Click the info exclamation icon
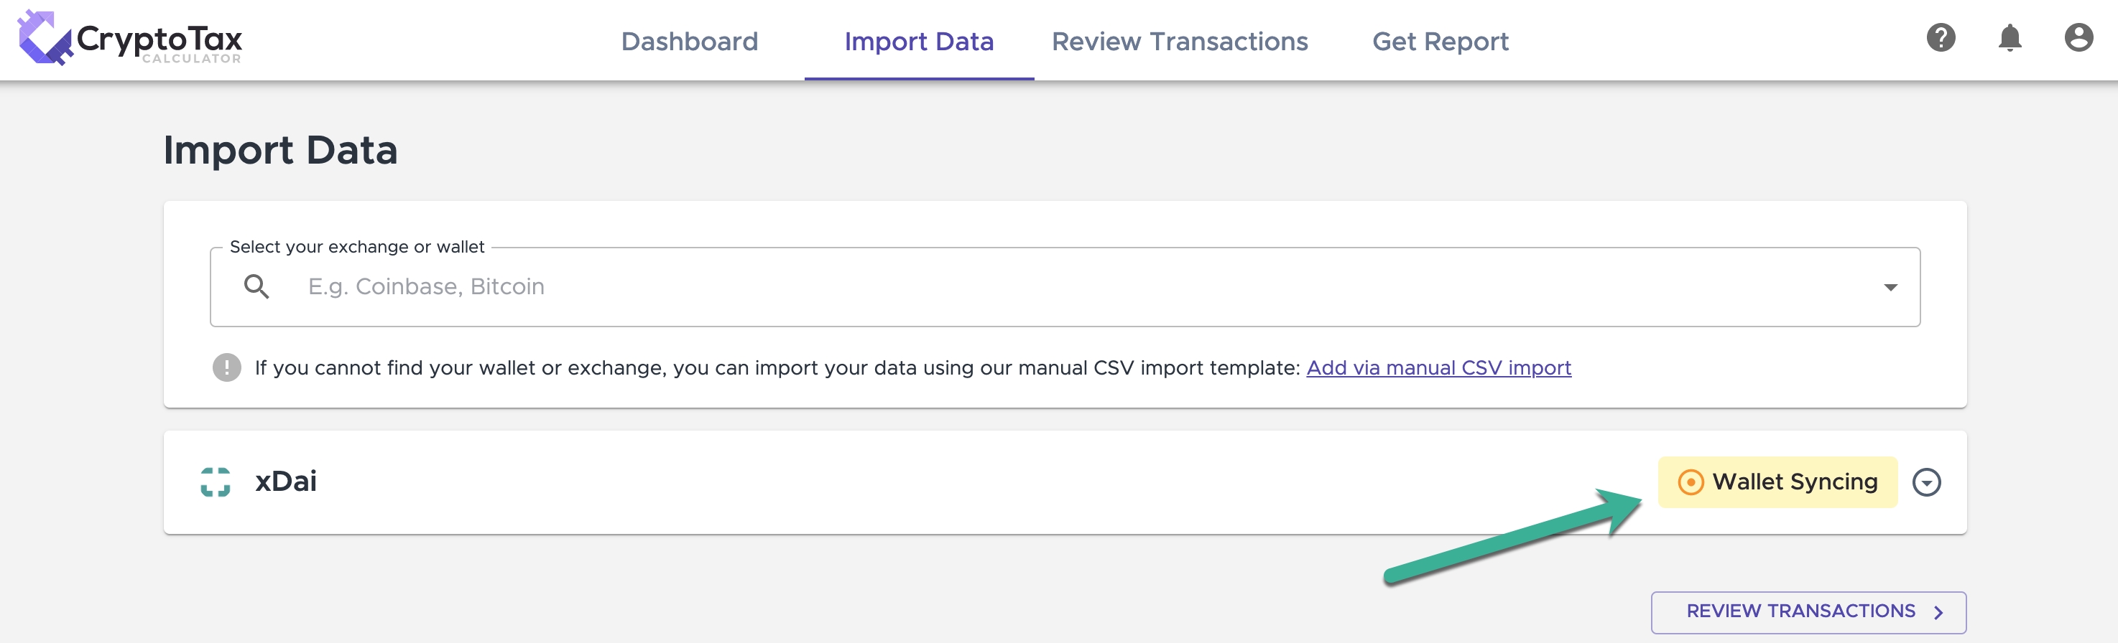This screenshot has height=643, width=2118. 227,367
